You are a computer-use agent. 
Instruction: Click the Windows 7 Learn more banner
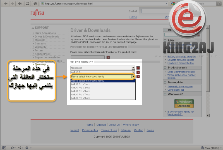[x=184, y=103]
